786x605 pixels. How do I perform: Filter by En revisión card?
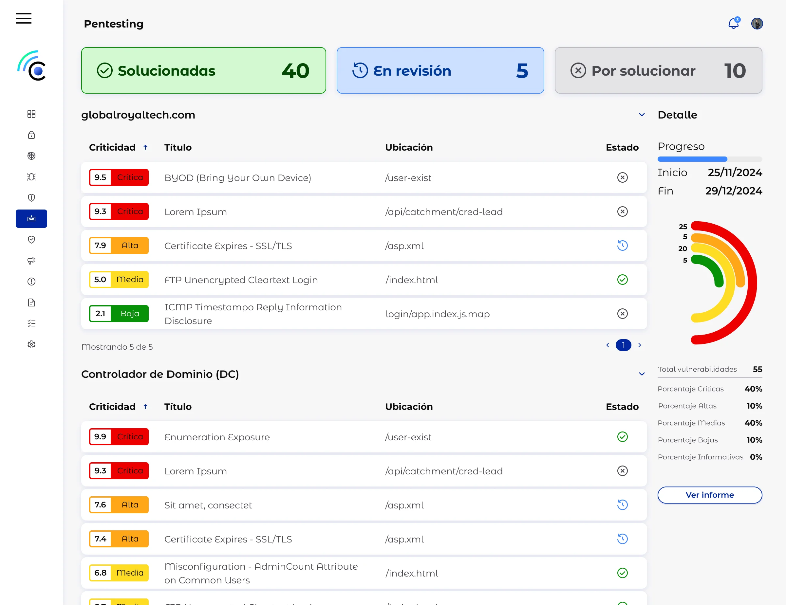(x=440, y=70)
